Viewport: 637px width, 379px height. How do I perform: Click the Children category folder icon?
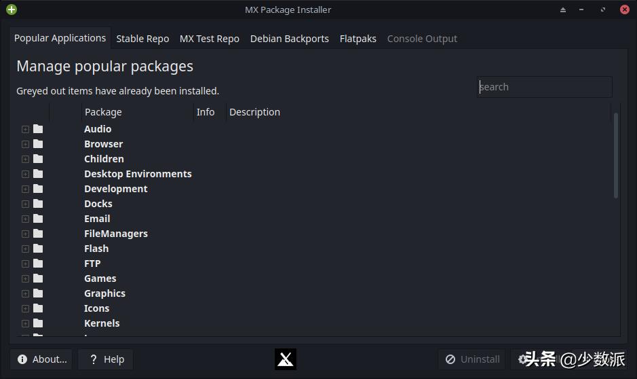click(38, 159)
